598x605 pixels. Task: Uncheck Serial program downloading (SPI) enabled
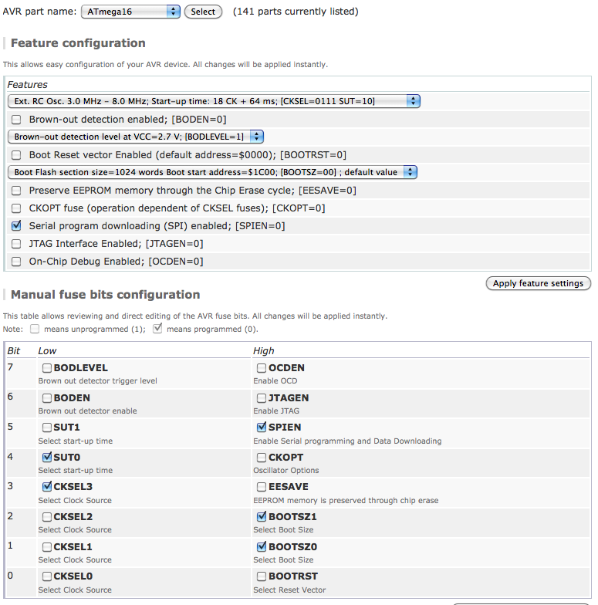click(16, 226)
